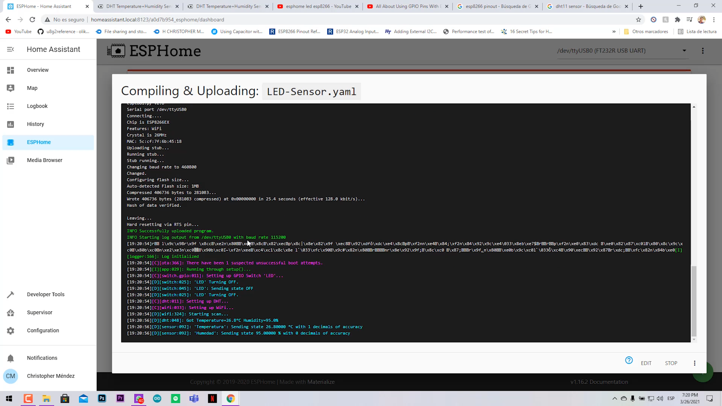Image resolution: width=722 pixels, height=406 pixels.
Task: Open the Logbook sidebar icon
Action: 11,106
